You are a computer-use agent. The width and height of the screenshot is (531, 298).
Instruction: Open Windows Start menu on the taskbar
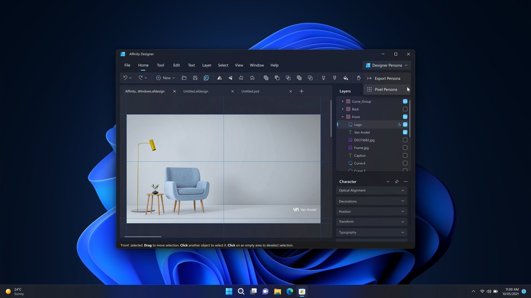[229, 291]
